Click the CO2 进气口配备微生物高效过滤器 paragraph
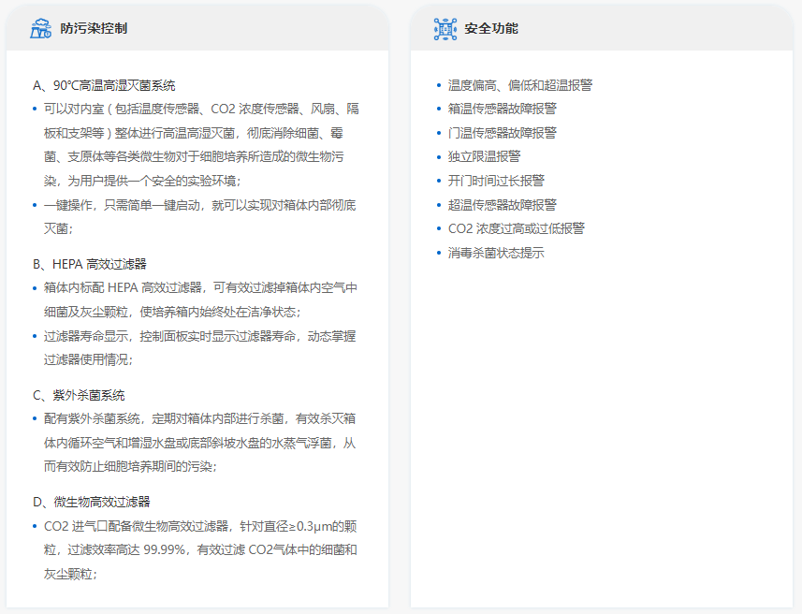Viewport: 802px width, 614px height. [x=198, y=549]
